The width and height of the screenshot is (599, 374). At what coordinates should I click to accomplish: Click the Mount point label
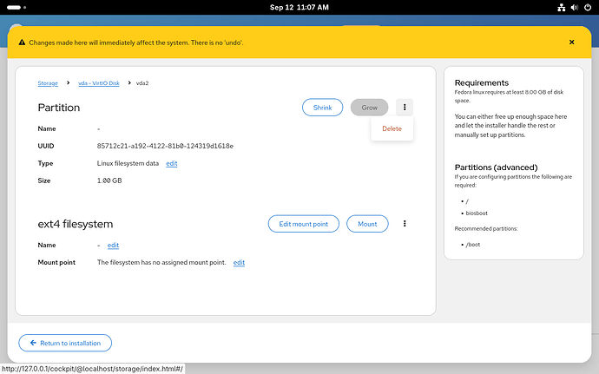point(56,262)
